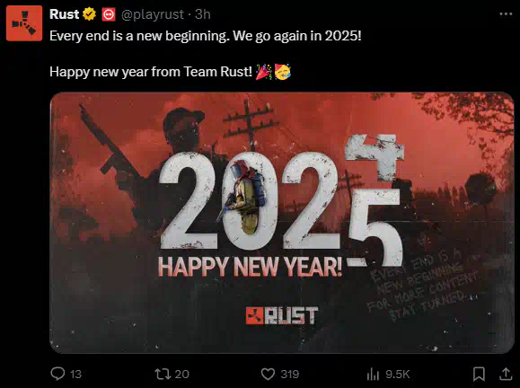This screenshot has width=520, height=388.
Task: Open the @playrust handle link
Action: pos(152,14)
